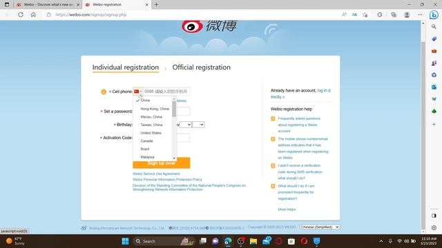
Task: Open Chinese (Simplified) language dropdown
Action: [x=320, y=227]
